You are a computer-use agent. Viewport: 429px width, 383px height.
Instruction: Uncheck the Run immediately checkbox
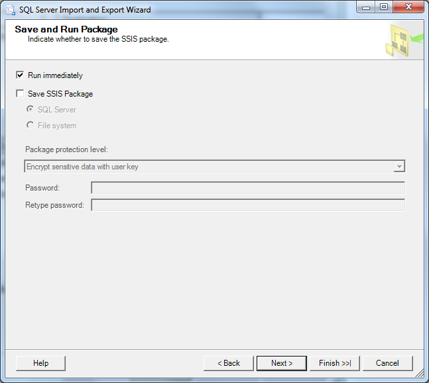[x=20, y=75]
